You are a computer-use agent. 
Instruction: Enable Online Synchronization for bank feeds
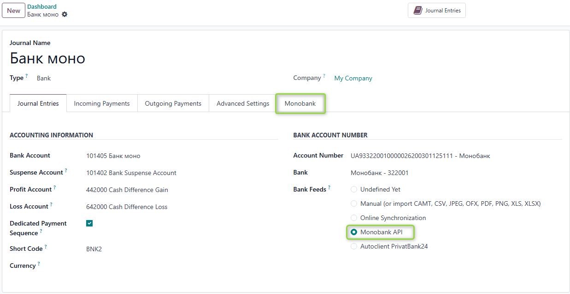pyautogui.click(x=353, y=218)
